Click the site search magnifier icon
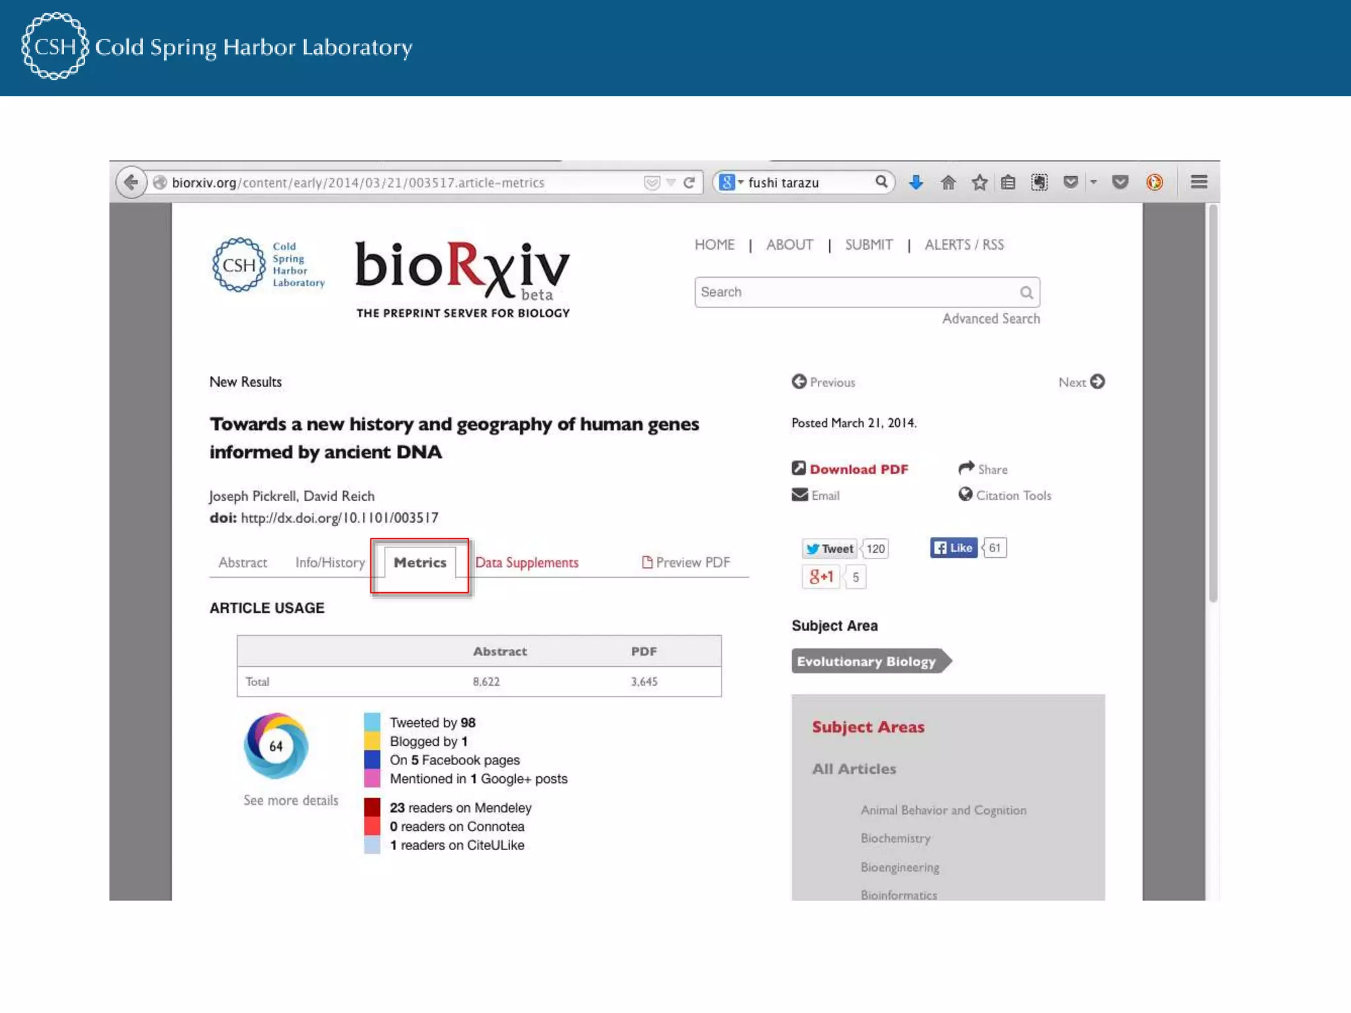Image resolution: width=1351 pixels, height=1013 pixels. [1026, 293]
